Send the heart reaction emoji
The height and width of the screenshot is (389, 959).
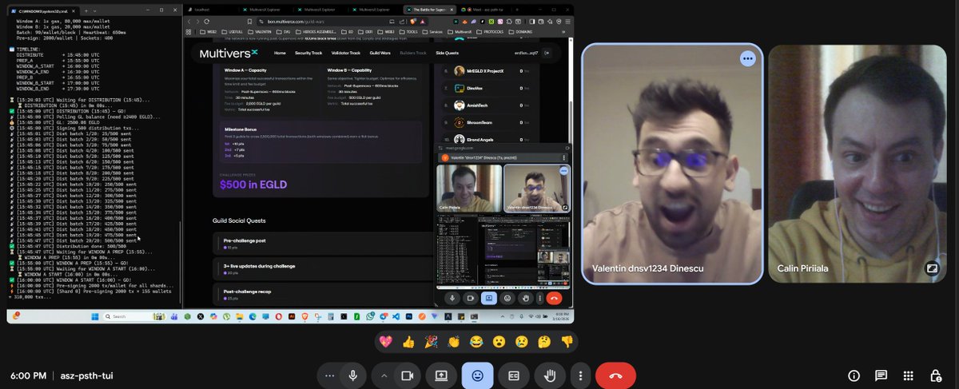pyautogui.click(x=385, y=341)
